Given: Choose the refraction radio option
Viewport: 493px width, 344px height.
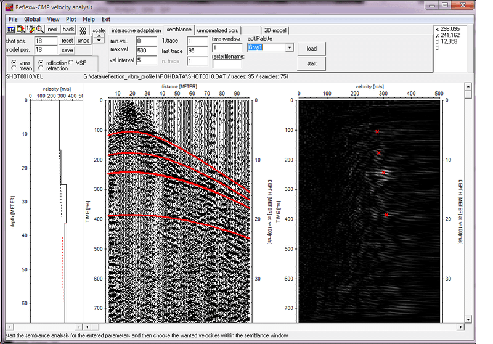Looking at the screenshot, I should (x=41, y=68).
